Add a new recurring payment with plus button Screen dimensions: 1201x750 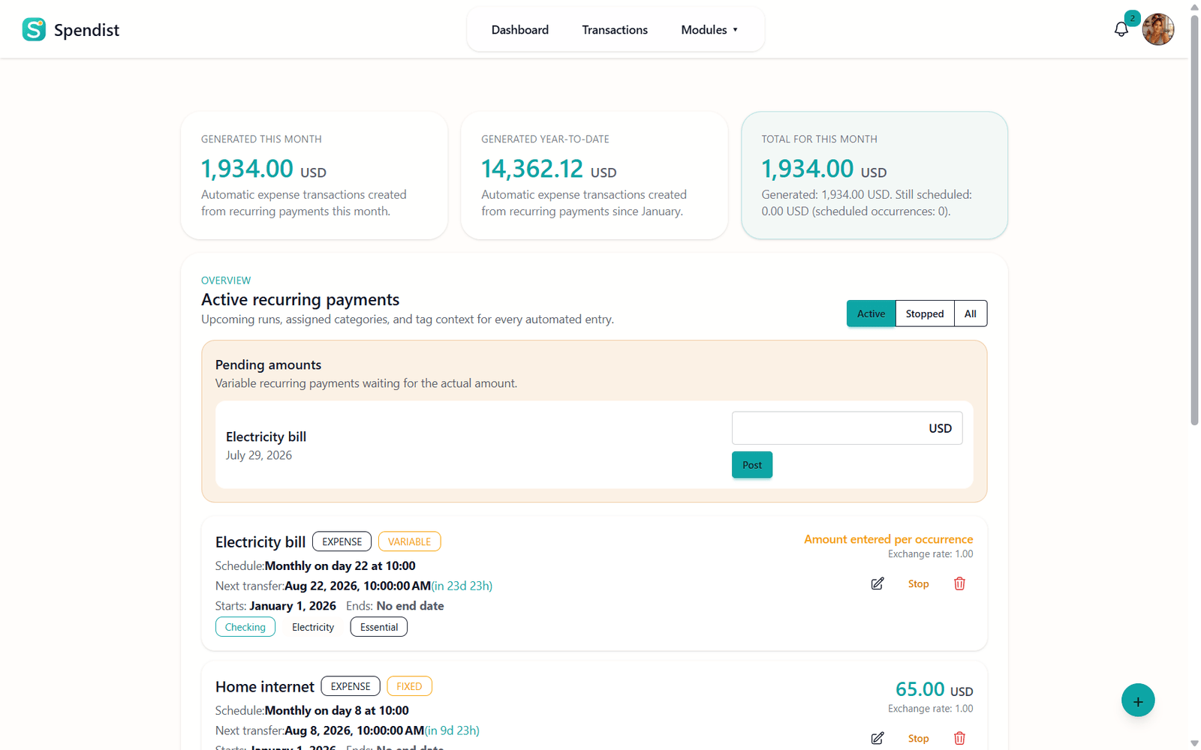(x=1138, y=700)
